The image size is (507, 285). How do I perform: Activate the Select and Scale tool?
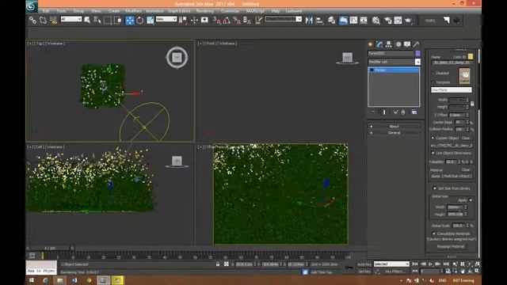[151, 20]
